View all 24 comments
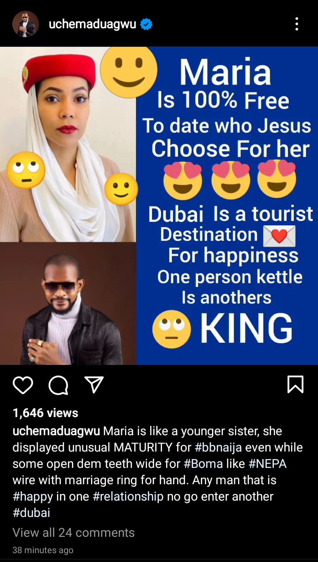The image size is (318, 562). click(x=73, y=532)
